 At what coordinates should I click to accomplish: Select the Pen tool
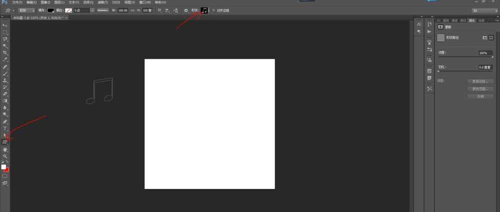[x=5, y=122]
